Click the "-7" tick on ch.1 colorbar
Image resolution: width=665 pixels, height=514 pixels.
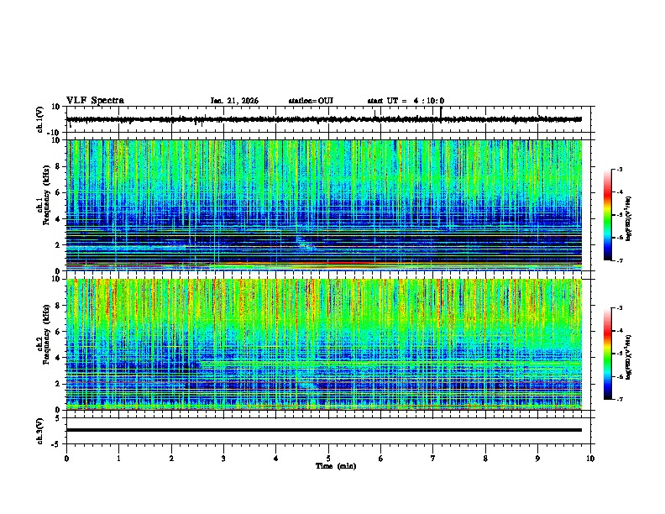619,260
